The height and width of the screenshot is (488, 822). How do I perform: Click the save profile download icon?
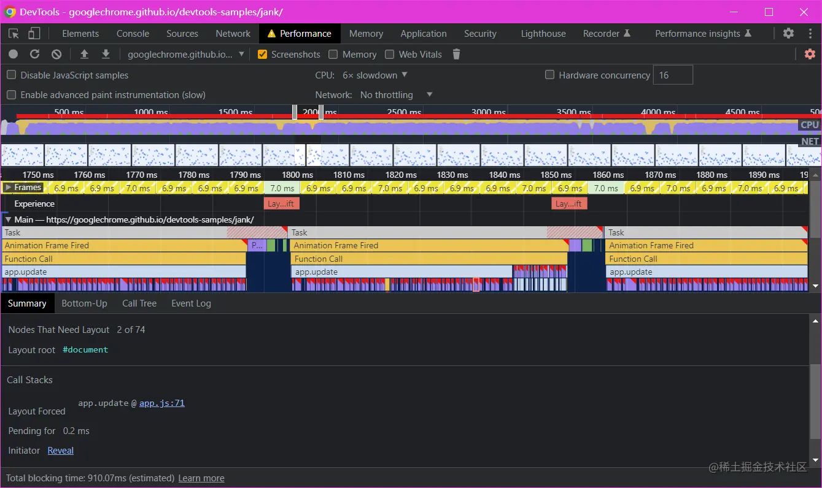pyautogui.click(x=106, y=55)
